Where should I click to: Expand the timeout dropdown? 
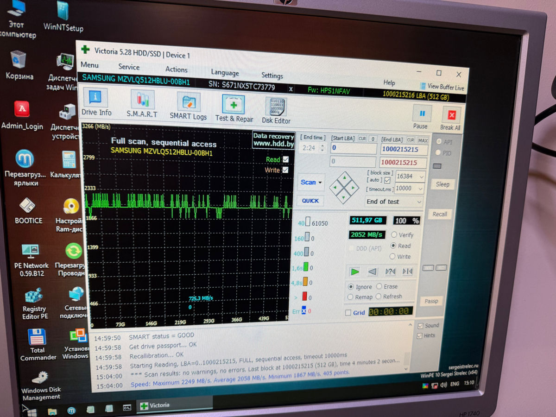[421, 189]
